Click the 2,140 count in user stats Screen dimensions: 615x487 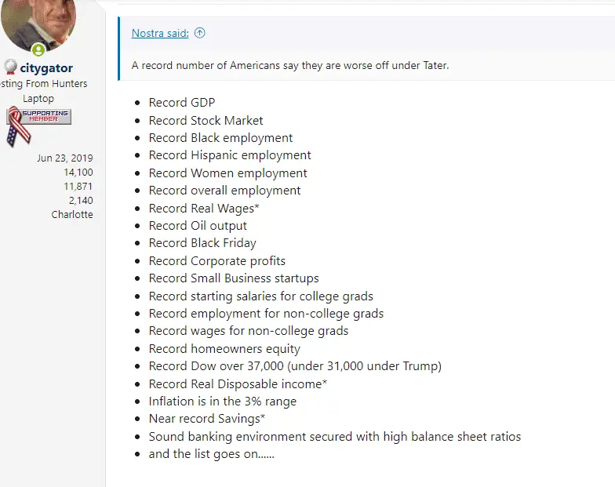(81, 200)
